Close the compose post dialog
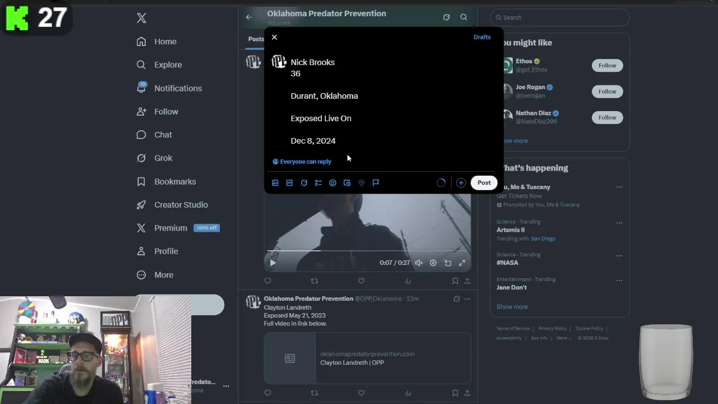718x404 pixels. (274, 37)
